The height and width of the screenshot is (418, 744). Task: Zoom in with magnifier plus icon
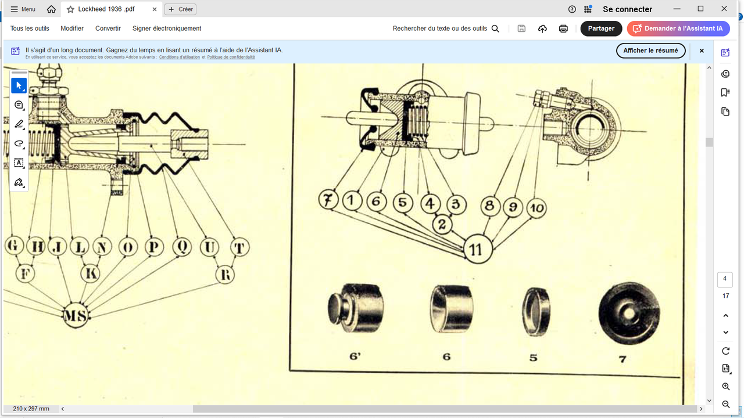click(x=725, y=387)
